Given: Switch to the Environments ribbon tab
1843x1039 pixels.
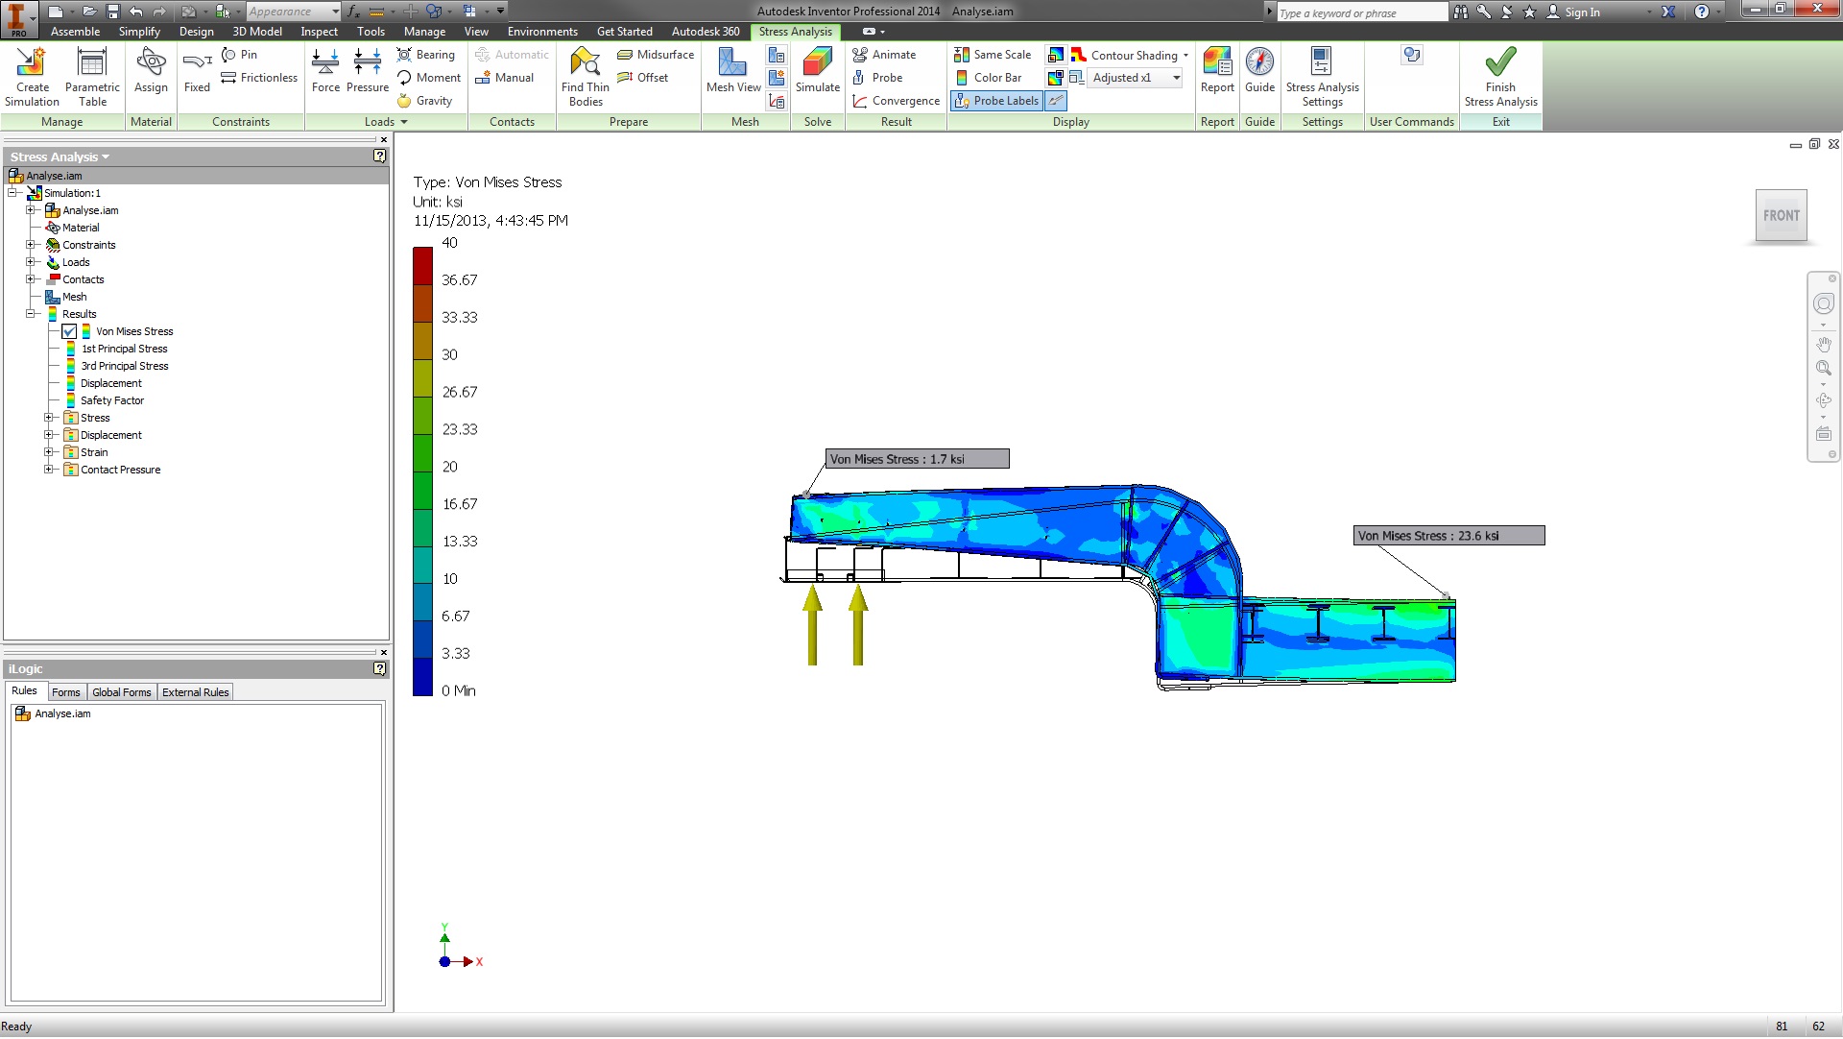Looking at the screenshot, I should click(x=541, y=31).
